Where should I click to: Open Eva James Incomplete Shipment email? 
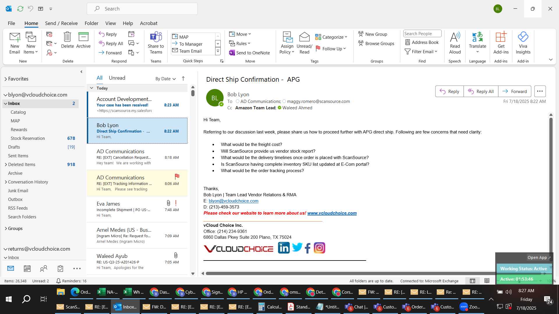(137, 209)
